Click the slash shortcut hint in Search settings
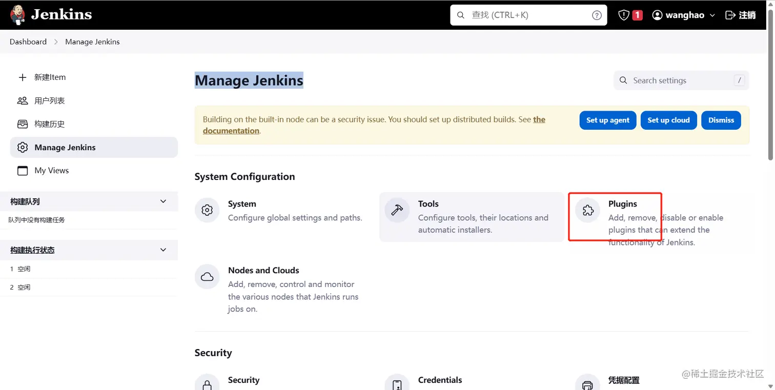The height and width of the screenshot is (390, 775). click(x=739, y=80)
